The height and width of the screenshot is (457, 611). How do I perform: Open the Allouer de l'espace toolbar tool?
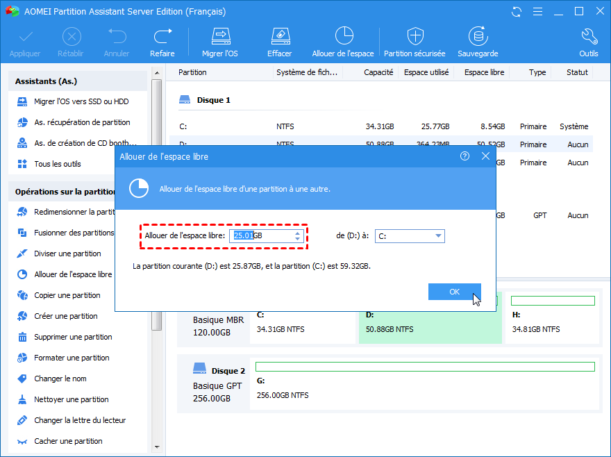click(x=343, y=42)
